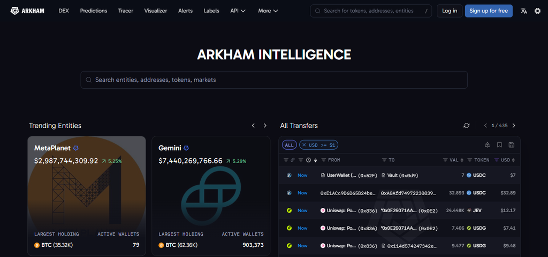
Task: Click the Arkham logo in the header
Action: click(27, 11)
